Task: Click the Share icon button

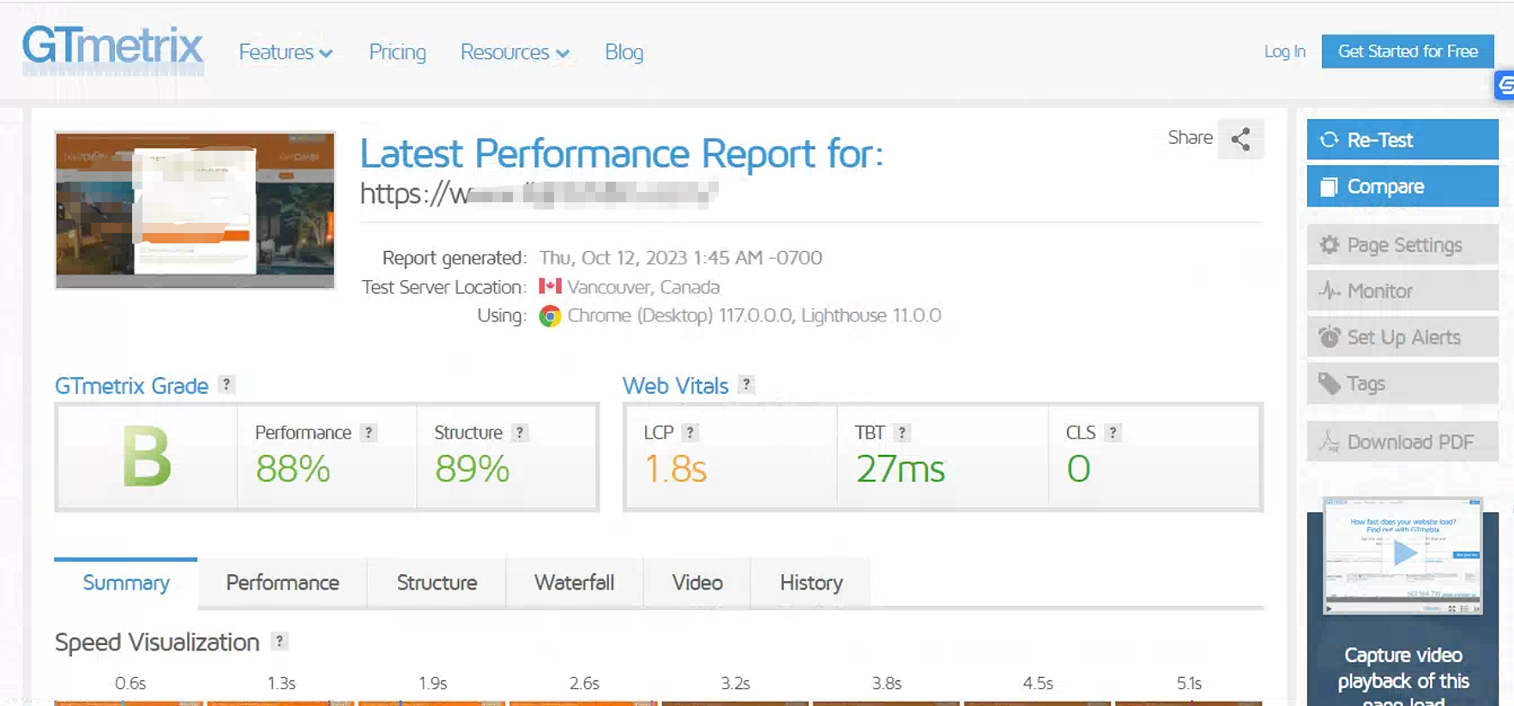Action: click(1240, 140)
